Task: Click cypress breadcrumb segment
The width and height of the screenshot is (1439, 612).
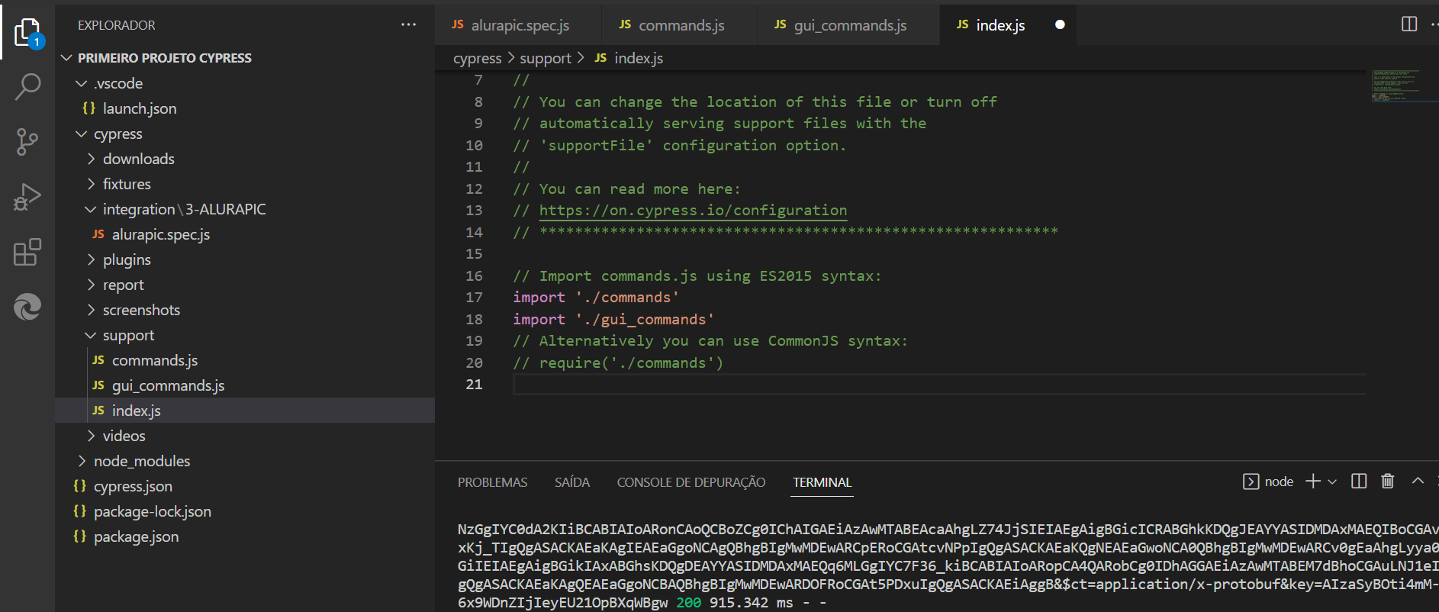Action: [477, 58]
